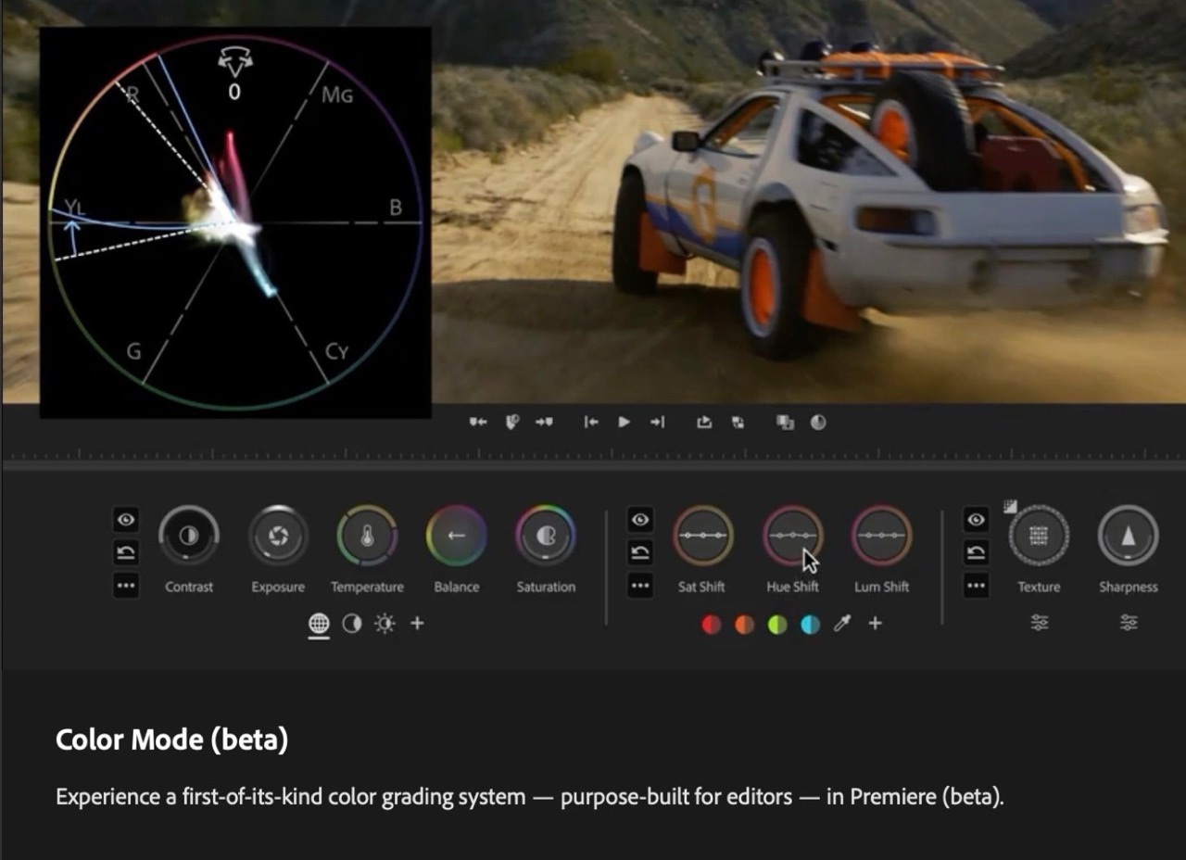
Task: Select the Balance adjustment dial
Action: click(456, 536)
